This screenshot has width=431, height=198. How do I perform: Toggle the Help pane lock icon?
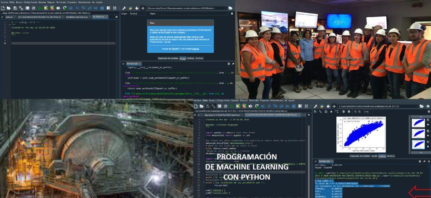coord(232,13)
